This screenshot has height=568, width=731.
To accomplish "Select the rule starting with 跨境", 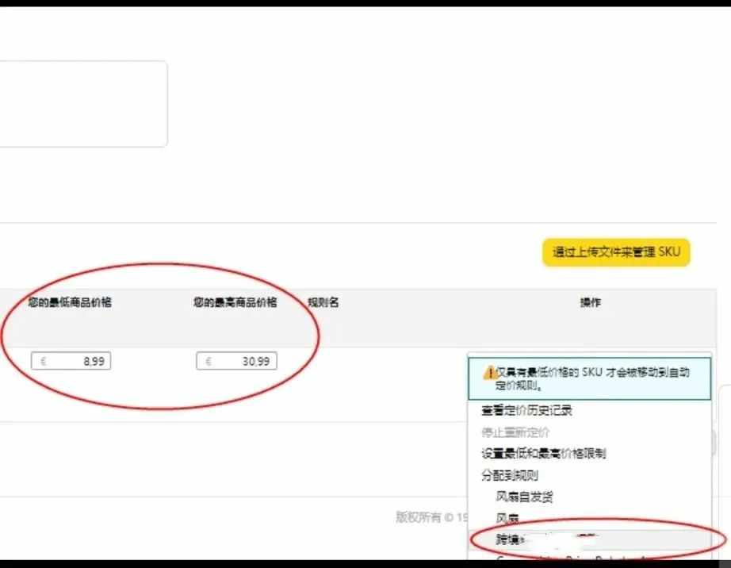I will (x=590, y=539).
